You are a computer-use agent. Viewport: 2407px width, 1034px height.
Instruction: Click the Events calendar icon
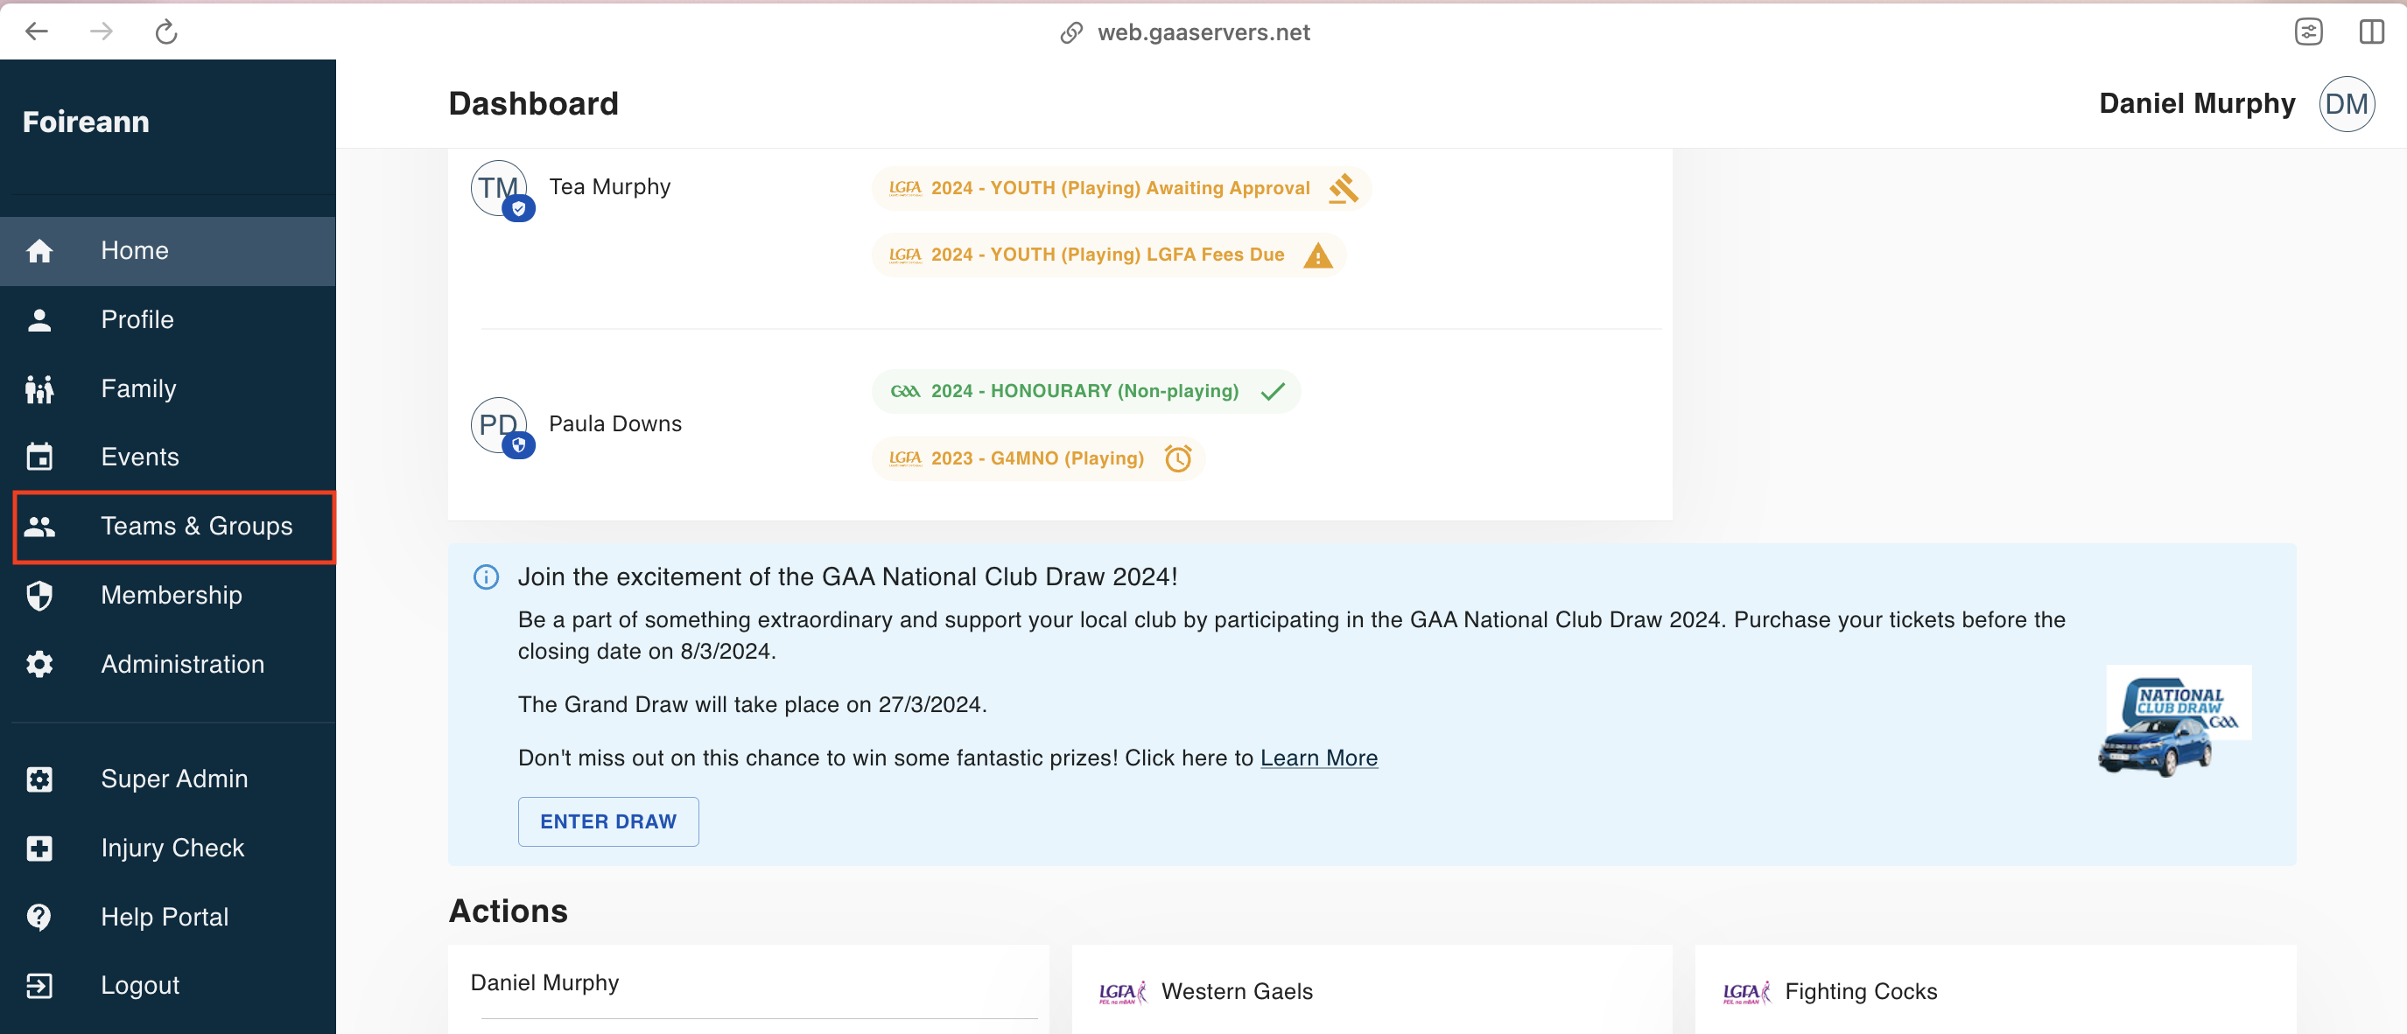point(39,457)
